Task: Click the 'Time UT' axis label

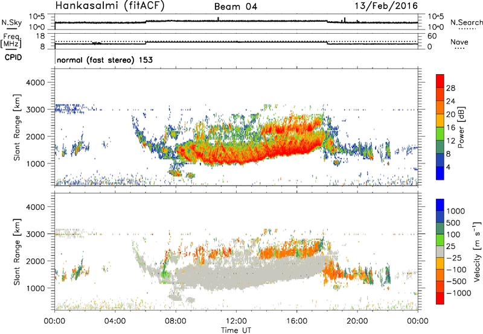Action: coord(236,330)
